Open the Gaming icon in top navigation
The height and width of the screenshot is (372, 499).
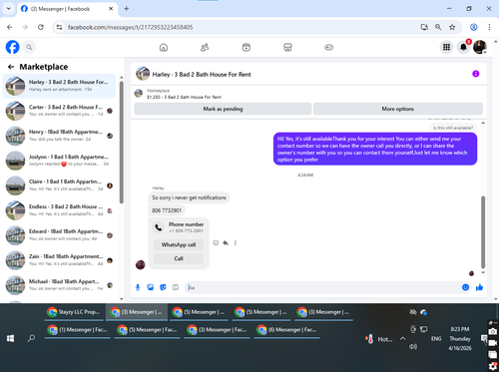329,47
